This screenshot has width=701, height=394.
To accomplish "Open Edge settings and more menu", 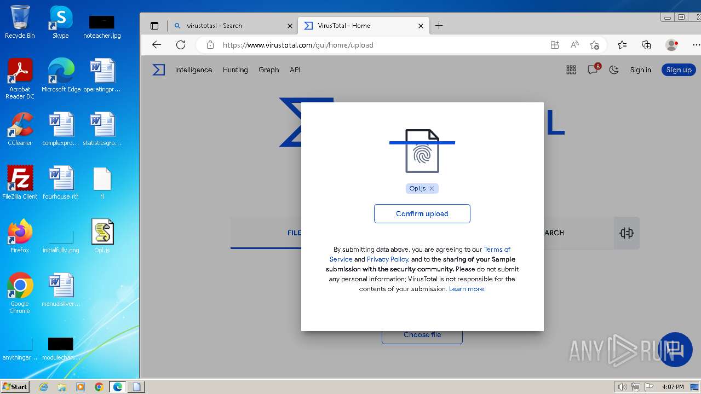I will point(696,45).
